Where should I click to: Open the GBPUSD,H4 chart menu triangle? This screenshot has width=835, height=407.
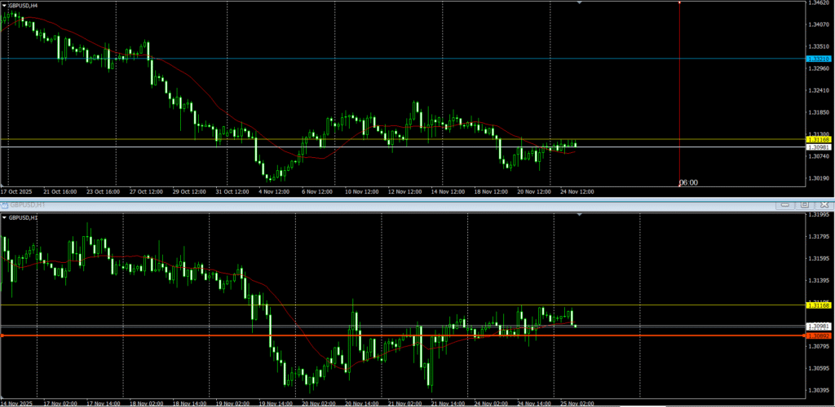[4, 5]
